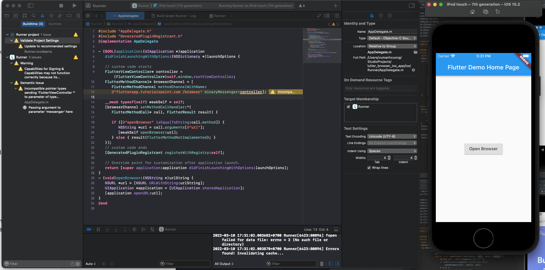Open the Report navigator
Screen dimensions: 545x270
coord(78,16)
